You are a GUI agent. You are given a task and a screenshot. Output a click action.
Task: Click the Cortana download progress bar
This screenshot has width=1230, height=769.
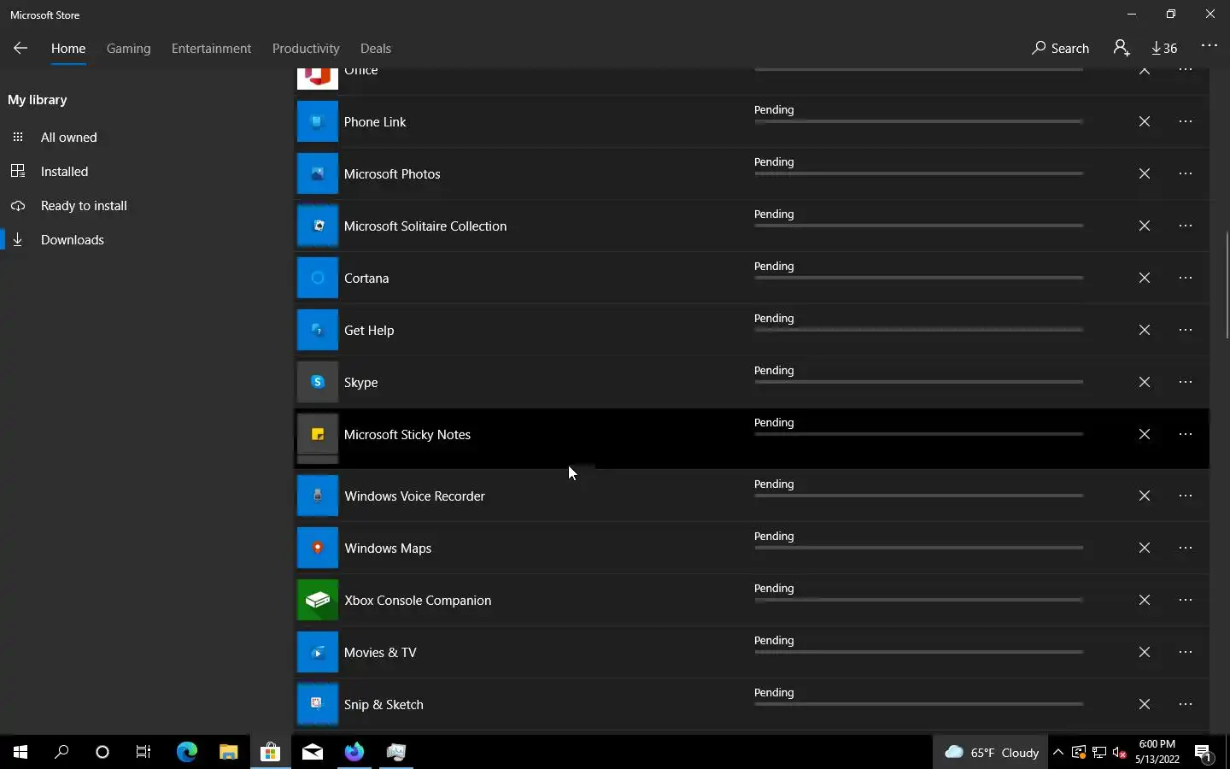pos(919,278)
